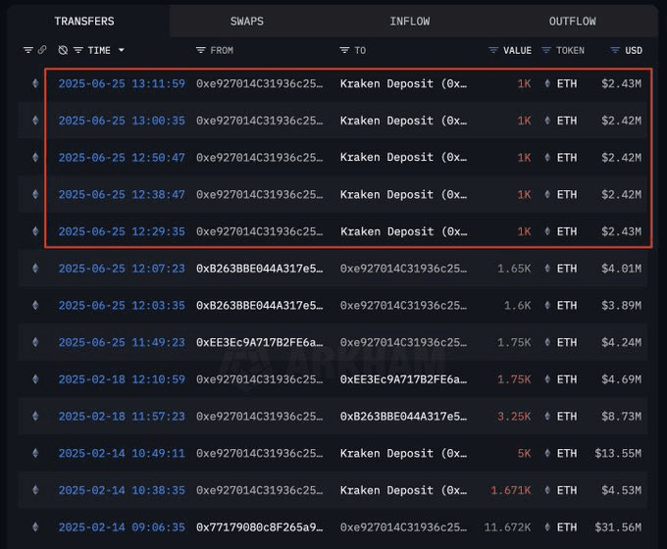Screen dimensions: 667x549
Task: Open the 2025-06-25 13:11:59 transaction link
Action: (122, 84)
